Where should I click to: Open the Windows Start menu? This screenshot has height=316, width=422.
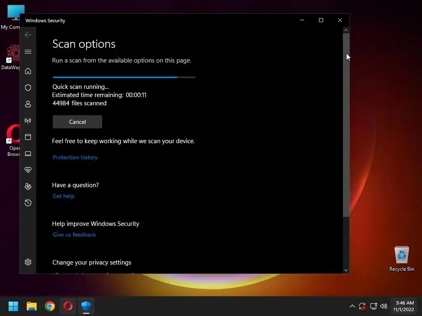tap(13, 306)
